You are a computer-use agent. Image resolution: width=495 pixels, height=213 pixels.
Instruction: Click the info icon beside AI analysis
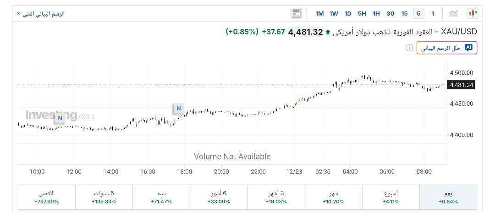pyautogui.click(x=409, y=48)
